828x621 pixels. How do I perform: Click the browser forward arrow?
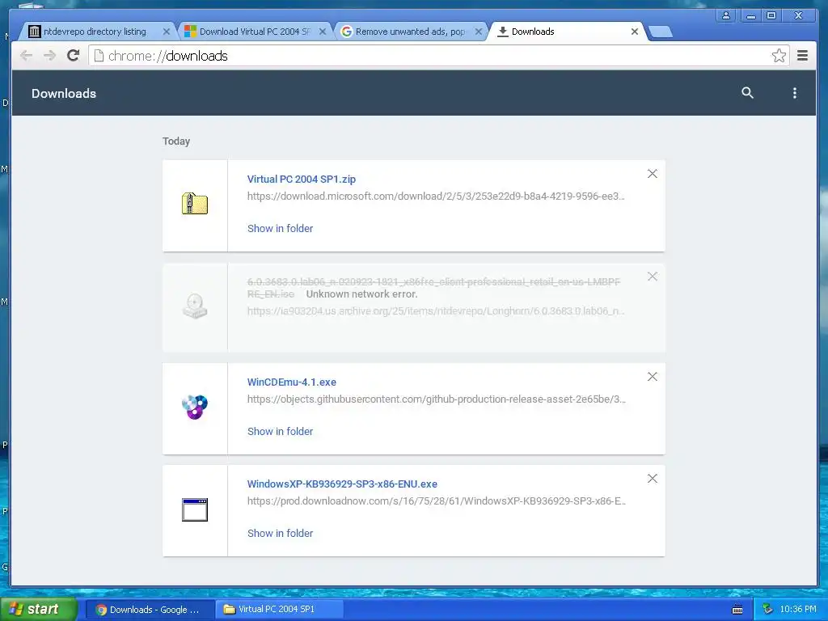pos(49,56)
